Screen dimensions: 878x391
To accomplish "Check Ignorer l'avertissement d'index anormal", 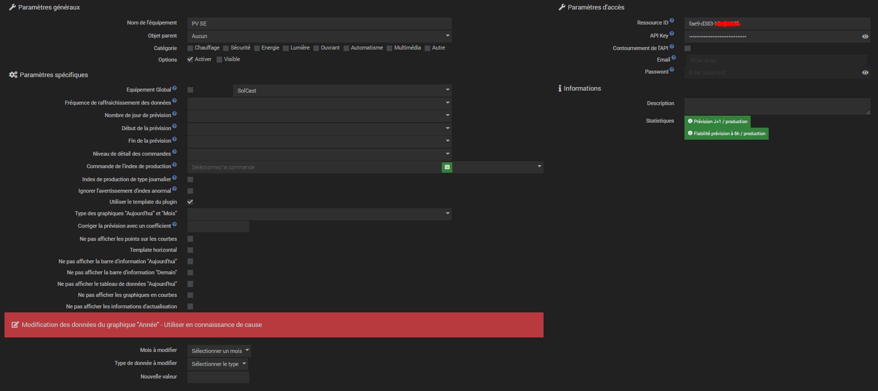I will coord(191,191).
